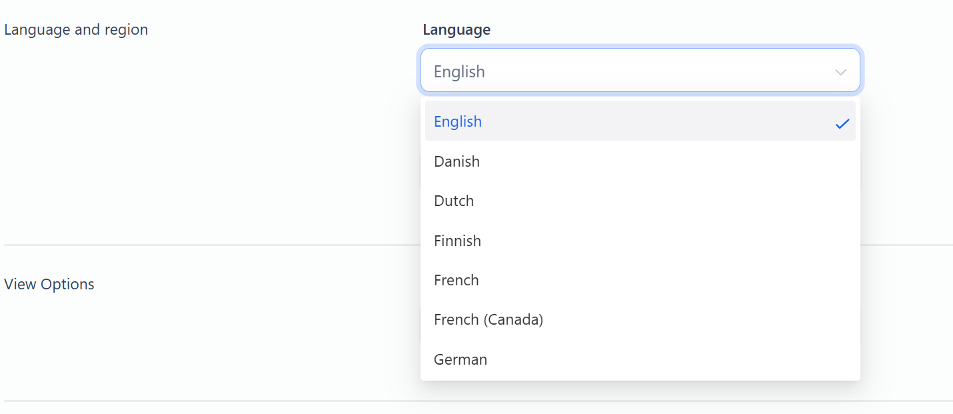The height and width of the screenshot is (414, 953).
Task: Select Danish from the language list
Action: pyautogui.click(x=457, y=161)
